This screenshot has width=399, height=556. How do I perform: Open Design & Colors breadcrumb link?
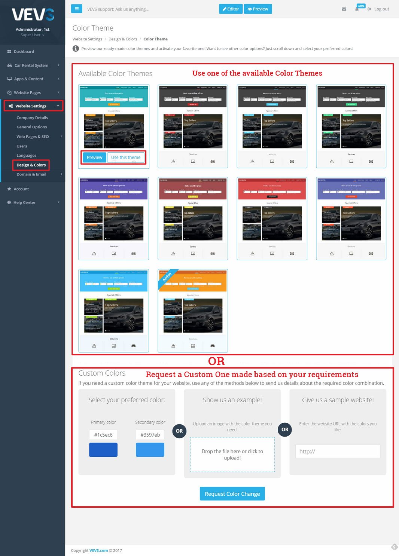[x=123, y=39]
